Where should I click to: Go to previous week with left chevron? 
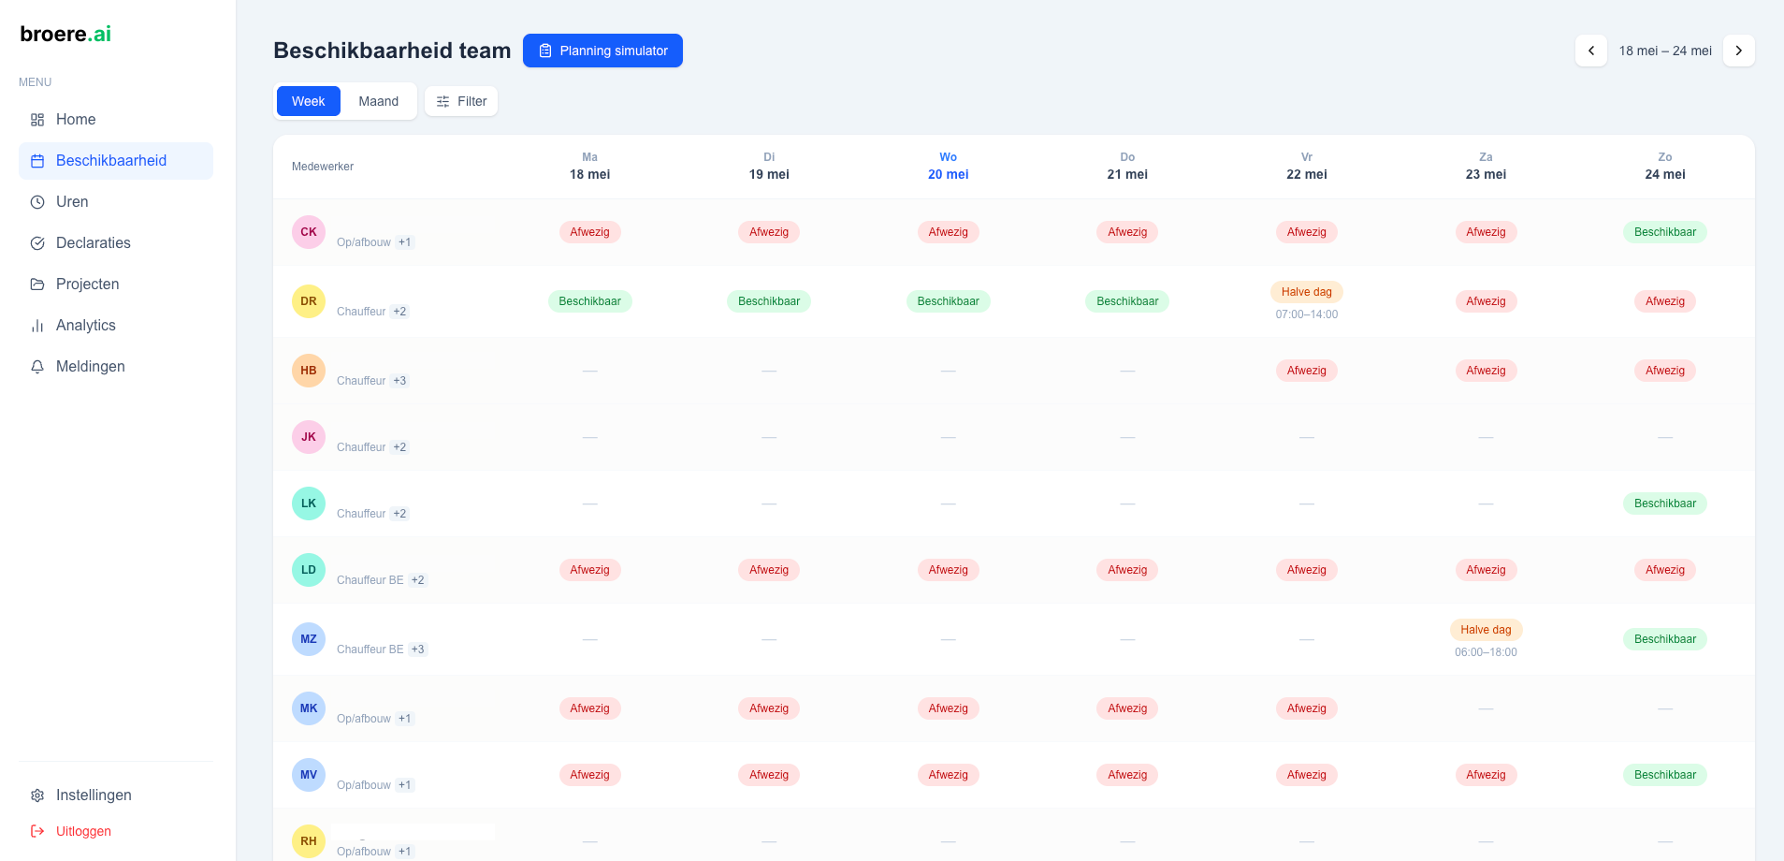1591,51
